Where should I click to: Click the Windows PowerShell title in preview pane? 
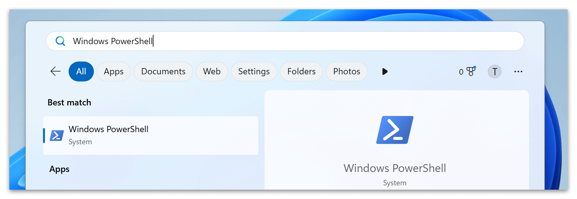pos(395,168)
